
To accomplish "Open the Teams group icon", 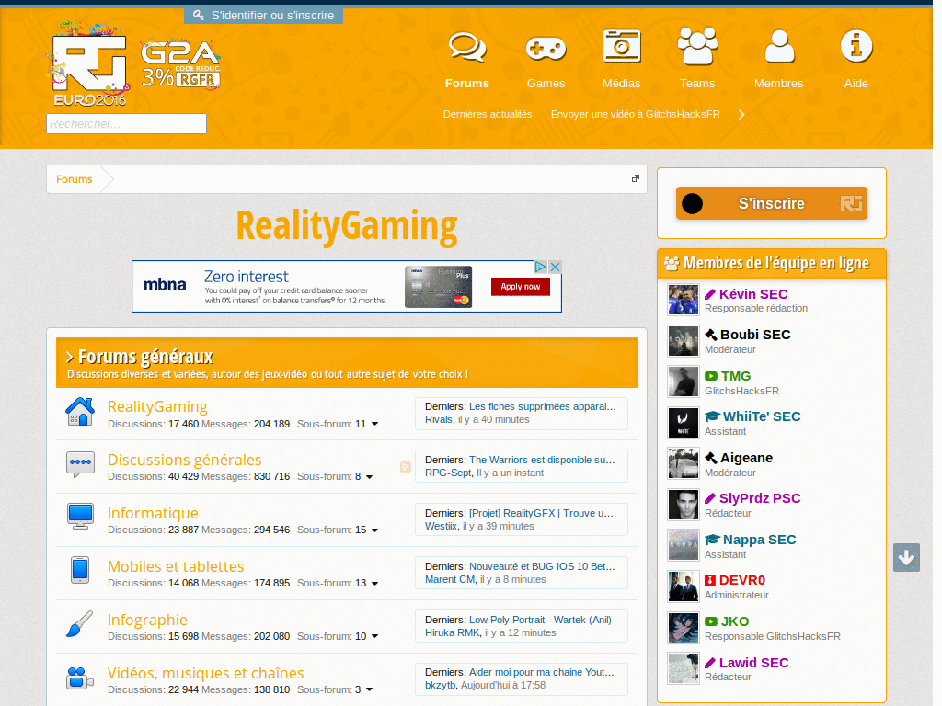I will [697, 46].
